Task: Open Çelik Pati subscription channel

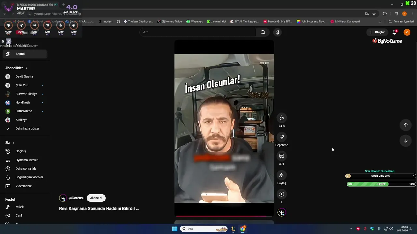Action: (25, 85)
